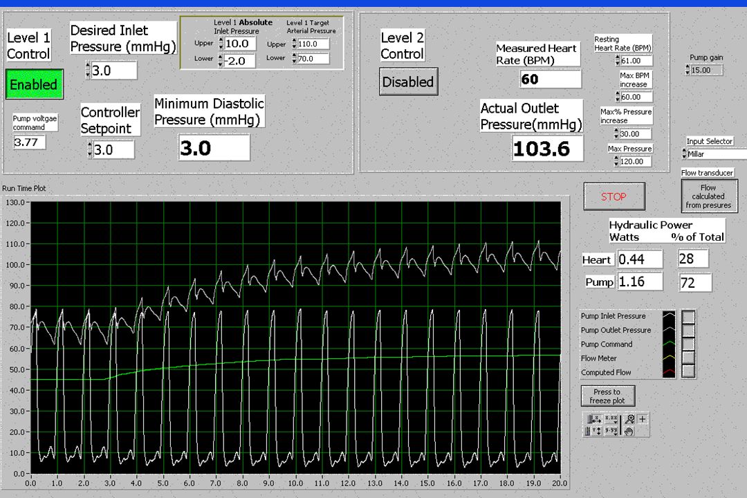Click the Max% Pressure increase field 30.00
The height and width of the screenshot is (498, 747).
pos(635,134)
